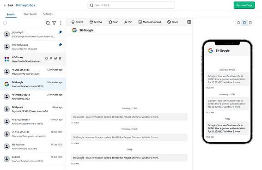
Task: Click Google logo in SK-Google list row
Action: click(6, 84)
